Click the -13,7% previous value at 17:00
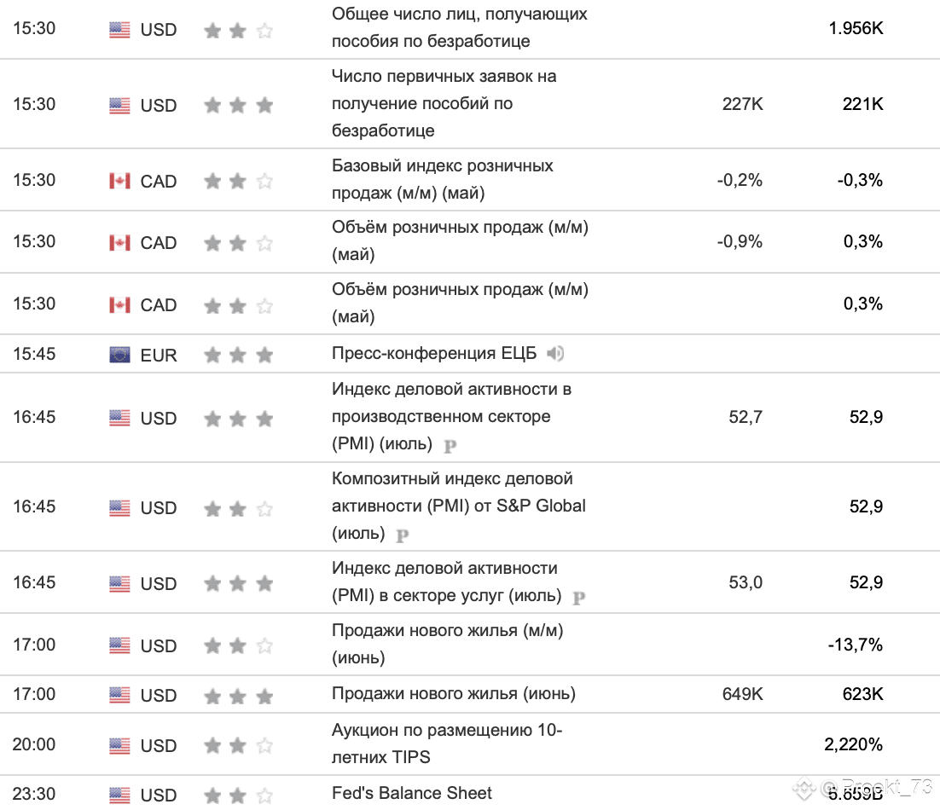 point(855,645)
